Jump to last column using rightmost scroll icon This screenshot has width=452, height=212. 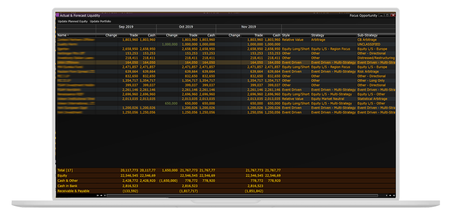[394, 195]
